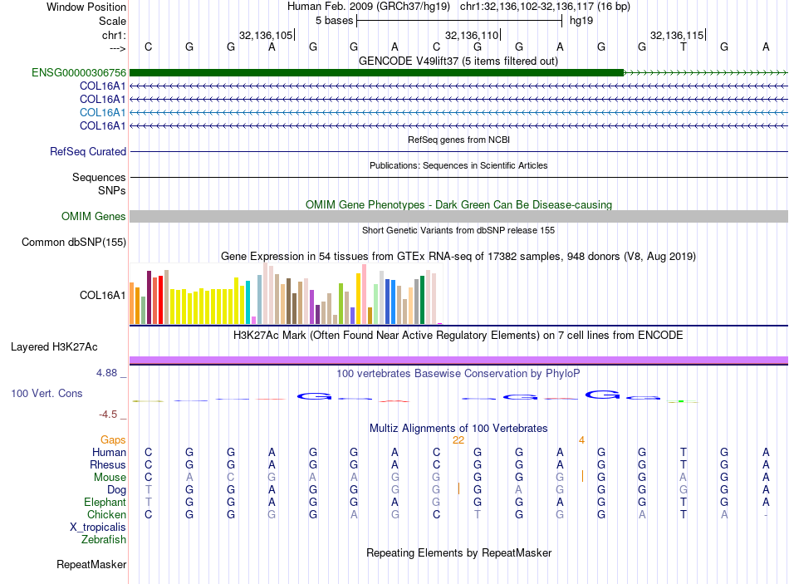The height and width of the screenshot is (584, 789).
Task: Click the 100 Vert. Cons track label
Action: pyautogui.click(x=47, y=394)
